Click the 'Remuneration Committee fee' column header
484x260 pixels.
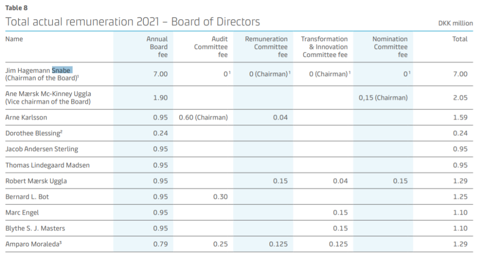click(266, 47)
